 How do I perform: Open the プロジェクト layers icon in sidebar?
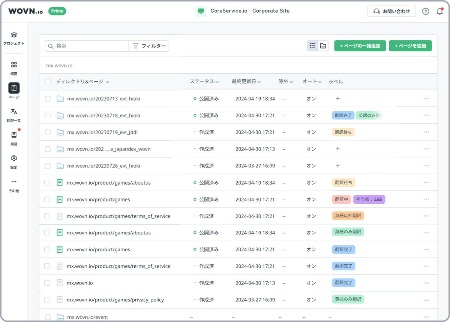14,35
